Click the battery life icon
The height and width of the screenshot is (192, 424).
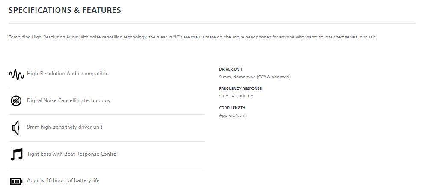tap(16, 181)
